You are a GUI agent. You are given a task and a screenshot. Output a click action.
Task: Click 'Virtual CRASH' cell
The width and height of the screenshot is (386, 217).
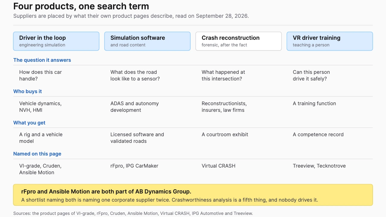(218, 166)
